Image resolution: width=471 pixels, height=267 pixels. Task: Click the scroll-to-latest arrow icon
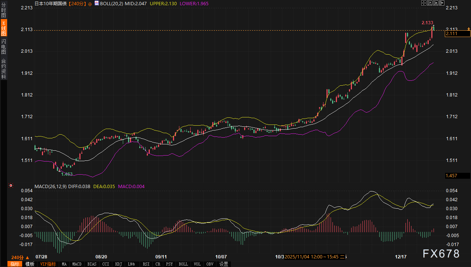pyautogui.click(x=442, y=3)
